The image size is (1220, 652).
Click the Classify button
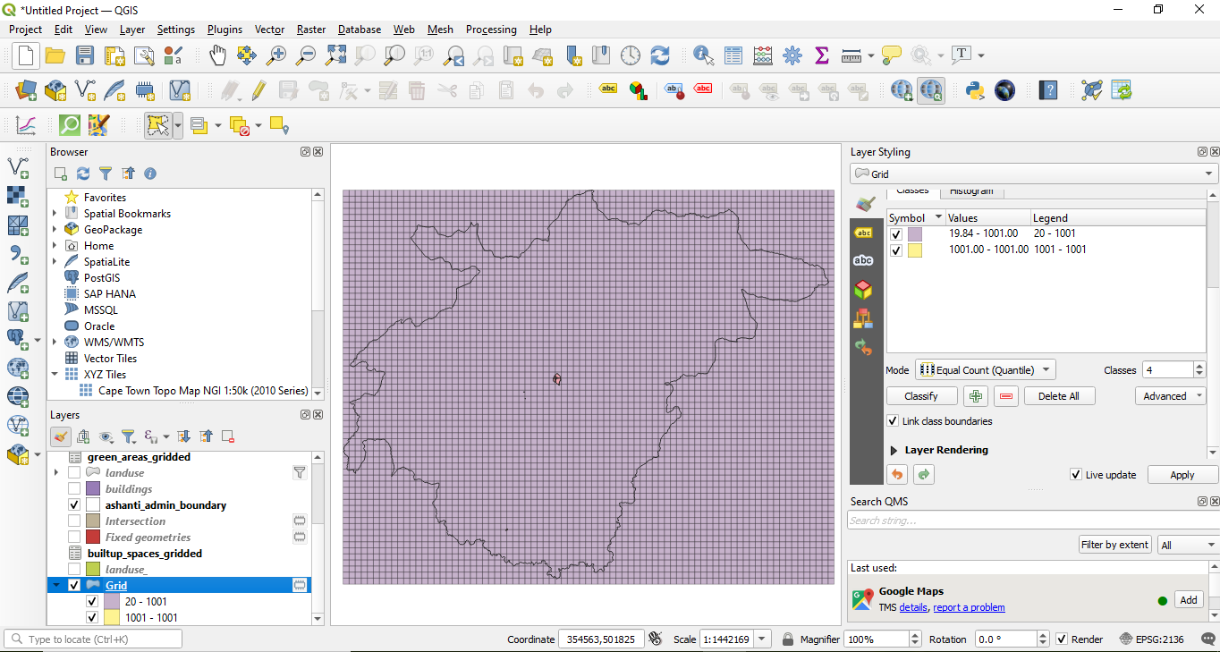(x=921, y=396)
